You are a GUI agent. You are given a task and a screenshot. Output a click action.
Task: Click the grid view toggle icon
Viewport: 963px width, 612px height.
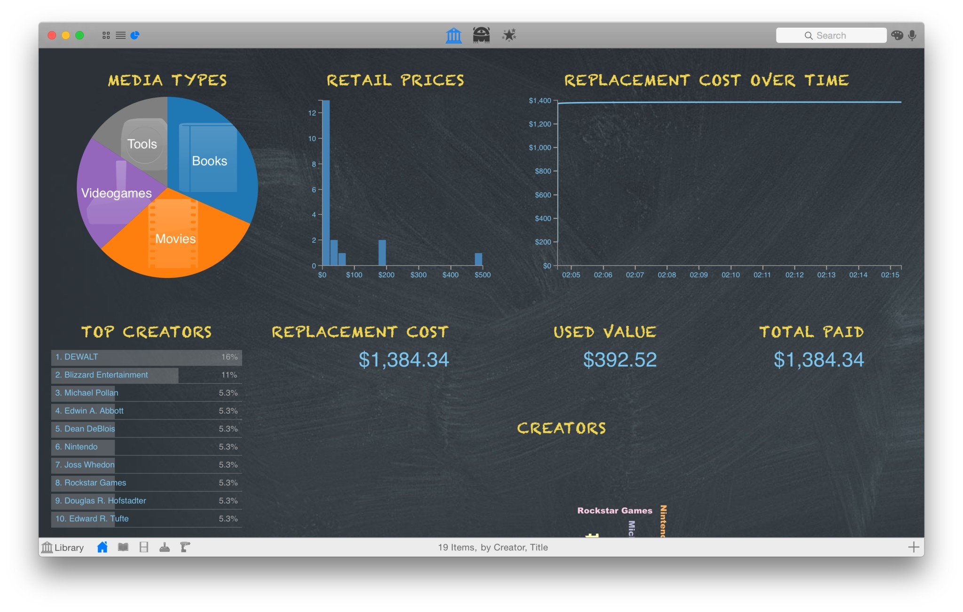pyautogui.click(x=107, y=35)
